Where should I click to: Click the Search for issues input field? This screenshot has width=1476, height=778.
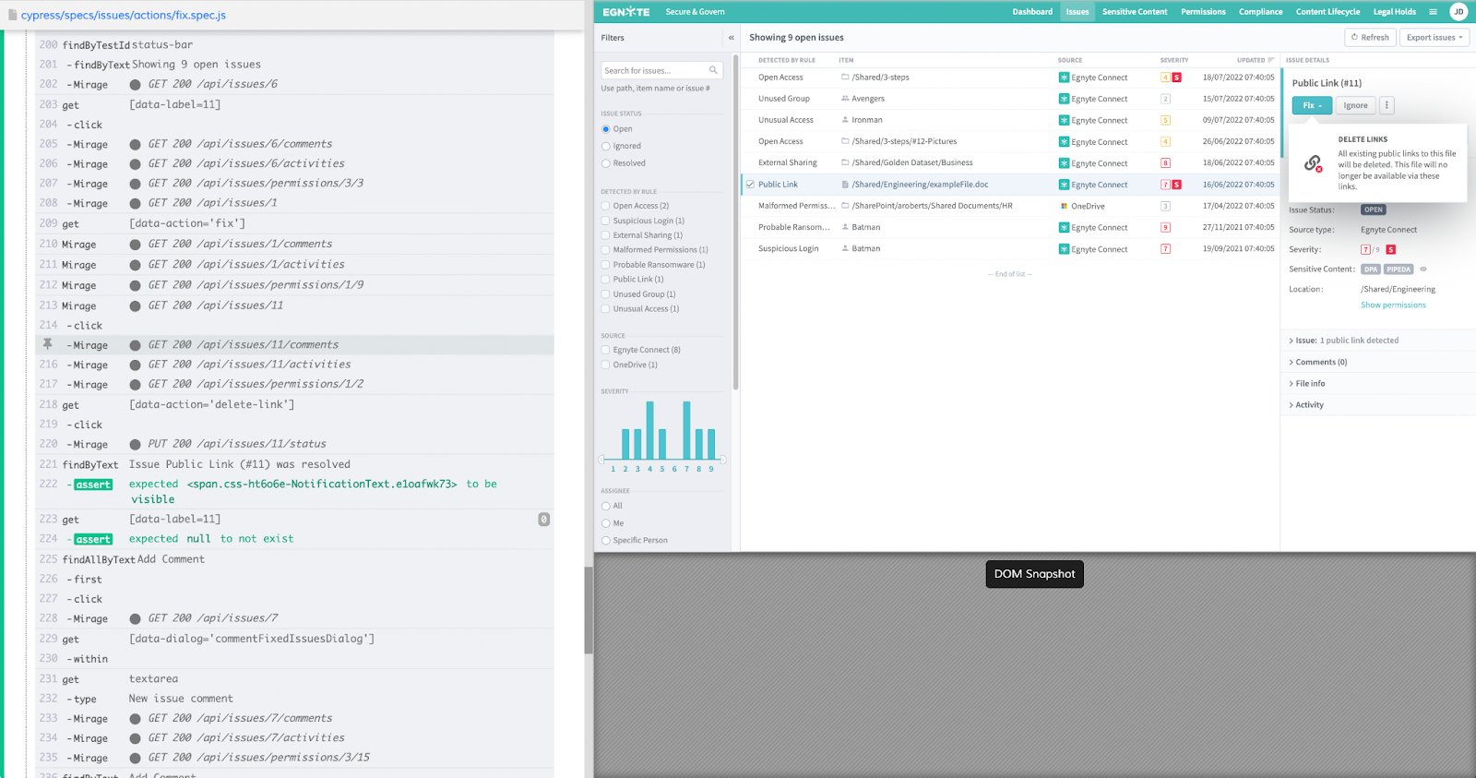tap(655, 70)
